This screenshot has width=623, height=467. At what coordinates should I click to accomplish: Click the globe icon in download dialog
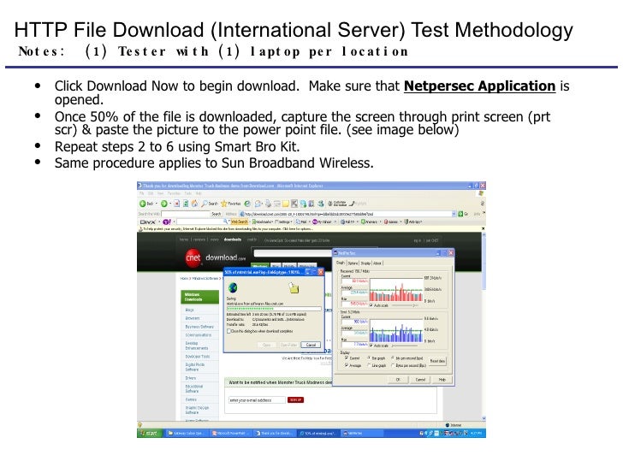tap(233, 287)
